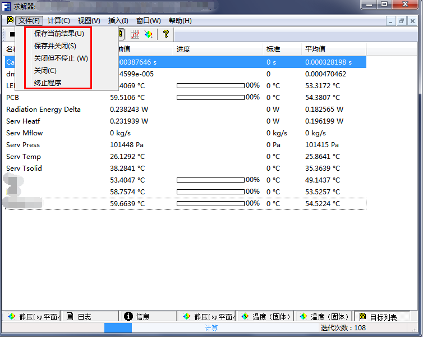Image resolution: width=423 pixels, height=337 pixels.
Task: Click the progress bar in the 58.7574 °C row
Action: (211, 192)
